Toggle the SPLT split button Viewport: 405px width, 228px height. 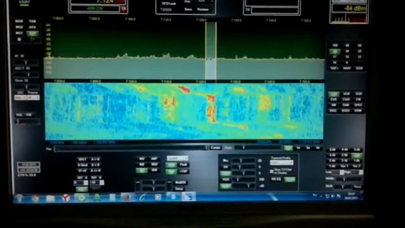(82, 159)
